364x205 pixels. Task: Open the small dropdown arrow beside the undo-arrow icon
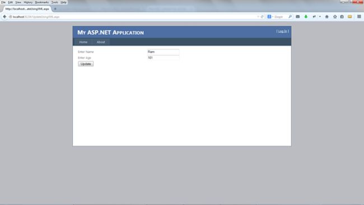[x=320, y=17]
